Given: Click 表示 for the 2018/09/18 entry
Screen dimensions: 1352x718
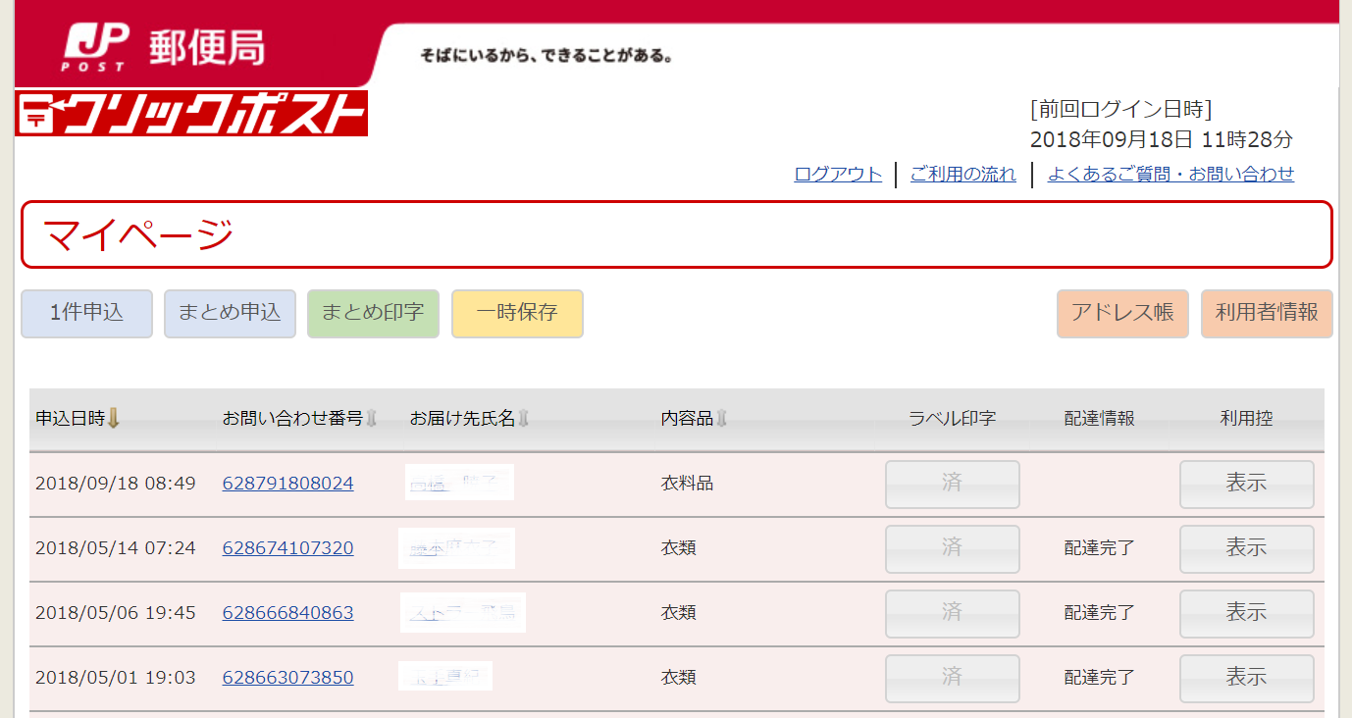Looking at the screenshot, I should (x=1246, y=485).
